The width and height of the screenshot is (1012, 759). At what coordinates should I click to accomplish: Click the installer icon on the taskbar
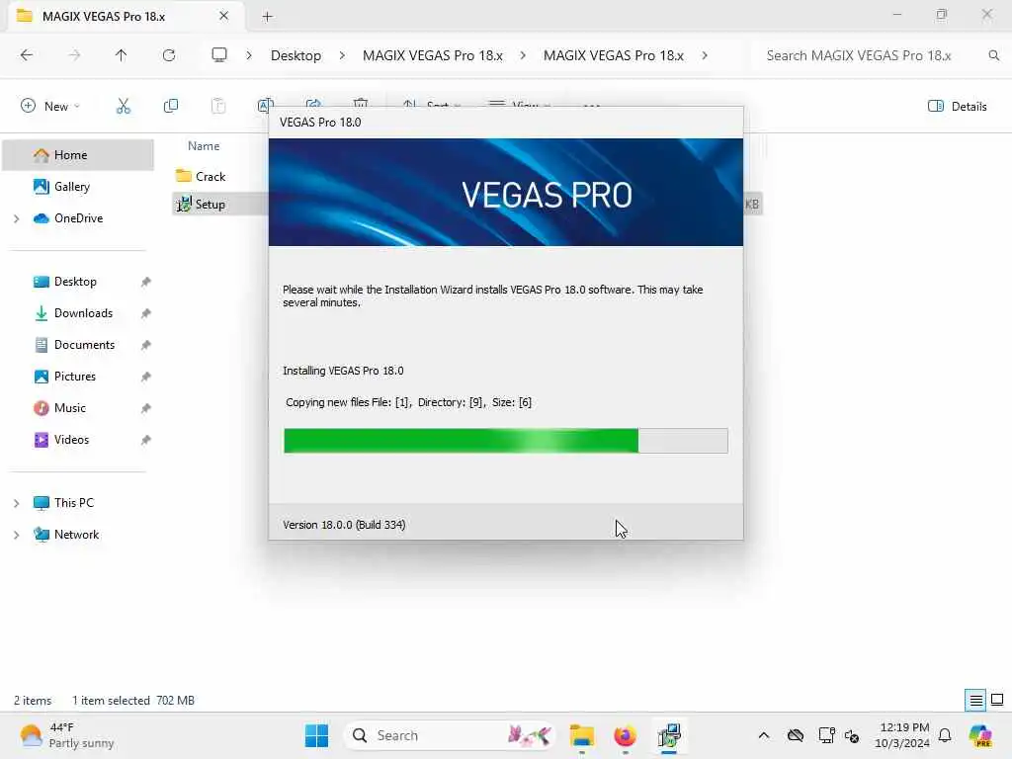[669, 735]
